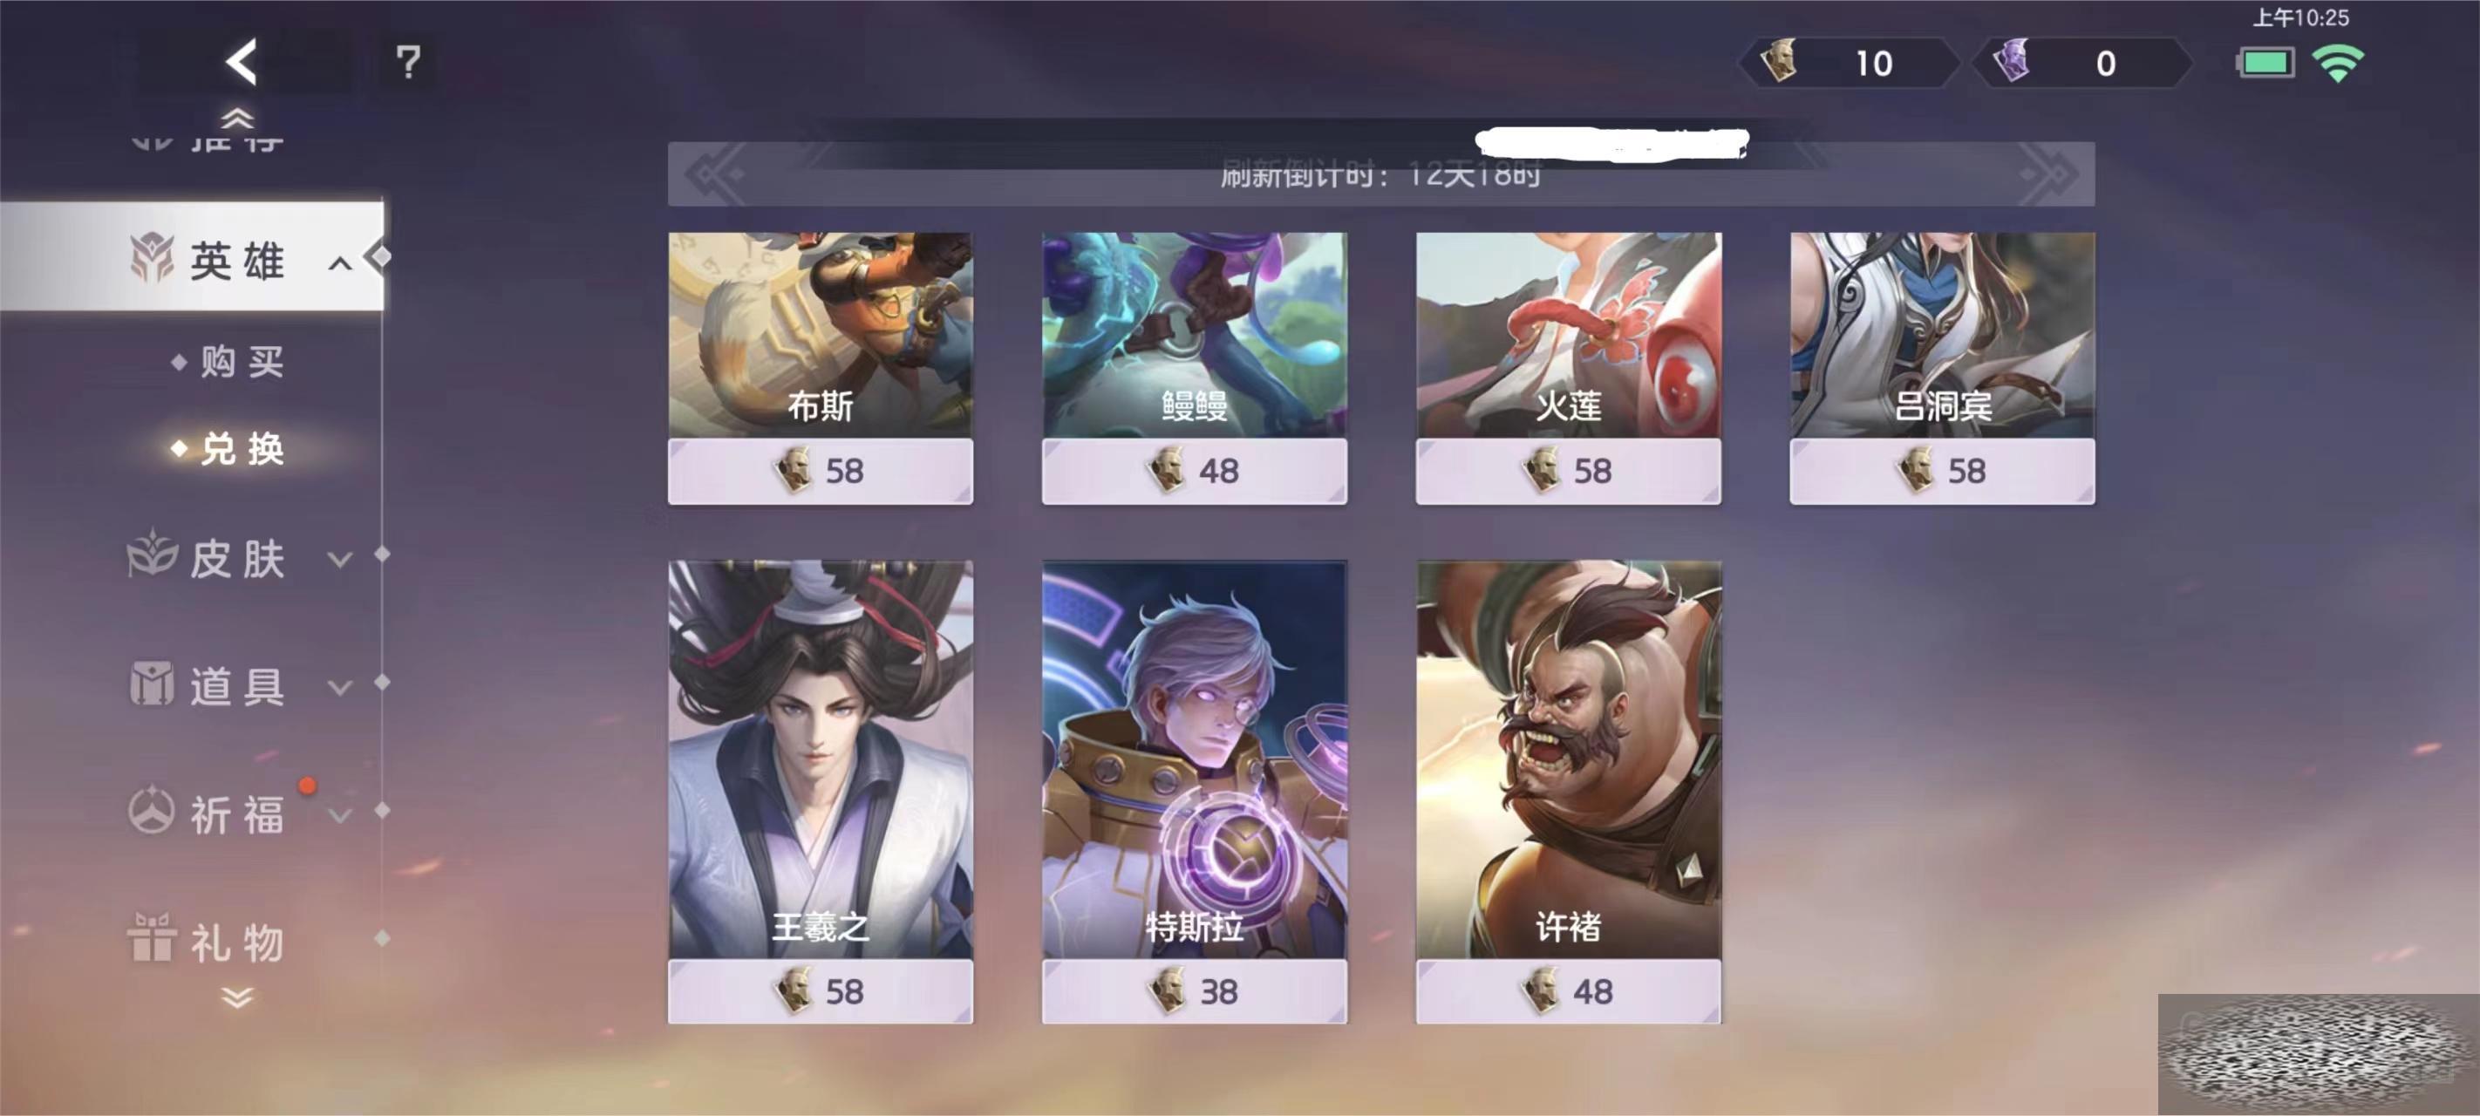The image size is (2480, 1116).
Task: Open the question mark help icon
Action: click(408, 63)
